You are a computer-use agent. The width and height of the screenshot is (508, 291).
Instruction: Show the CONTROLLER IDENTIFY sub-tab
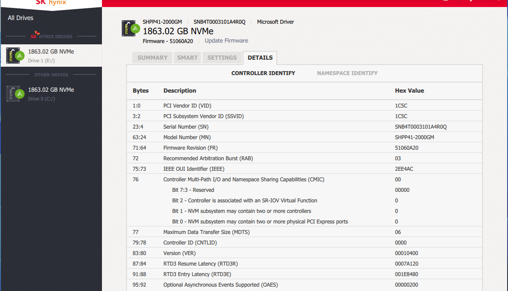[263, 73]
